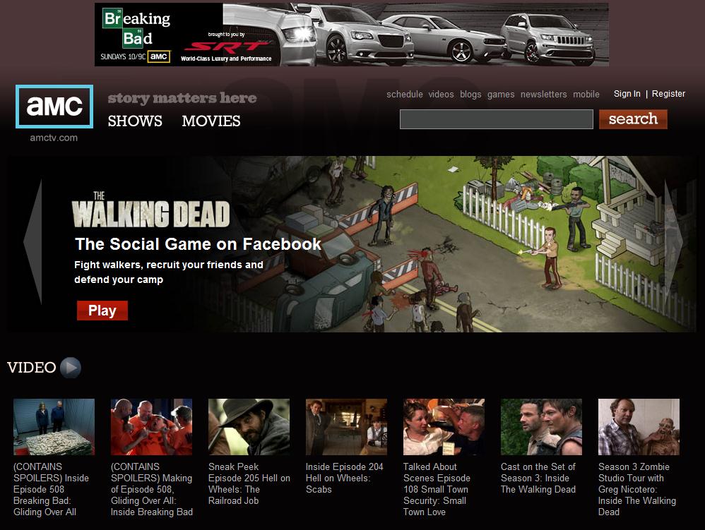Viewport: 705px width, 530px height.
Task: Advance to next carousel slide arrow
Action: point(673,242)
